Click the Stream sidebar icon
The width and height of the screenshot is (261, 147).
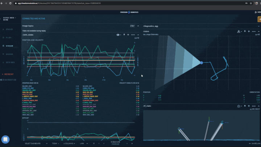pyautogui.click(x=3, y=46)
